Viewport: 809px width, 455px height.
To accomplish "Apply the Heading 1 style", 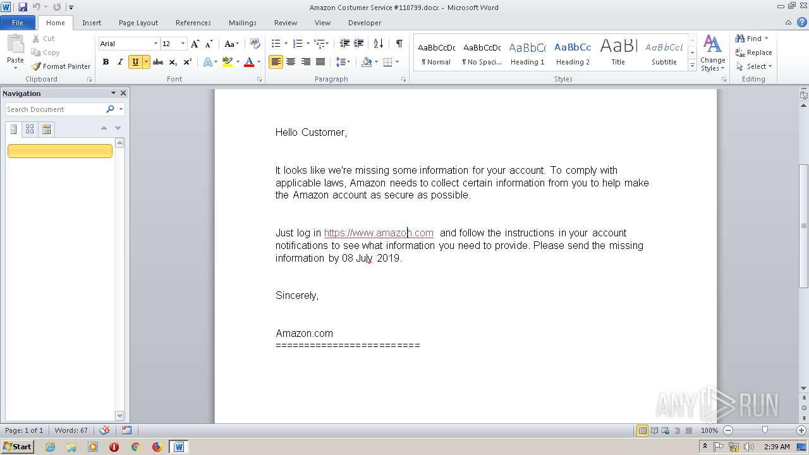I will 527,53.
